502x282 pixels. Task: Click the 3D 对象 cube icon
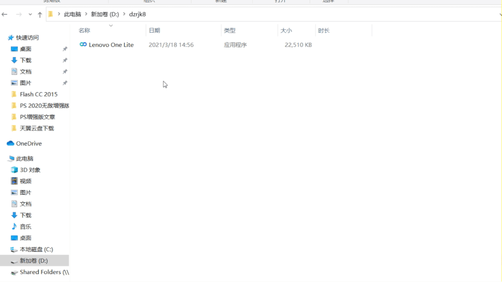click(x=14, y=170)
